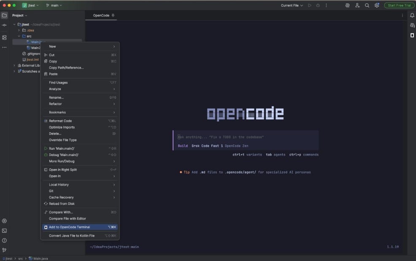Screen dimensions: 416x261
Task: Collapse the jtest root folder
Action: [x=14, y=24]
